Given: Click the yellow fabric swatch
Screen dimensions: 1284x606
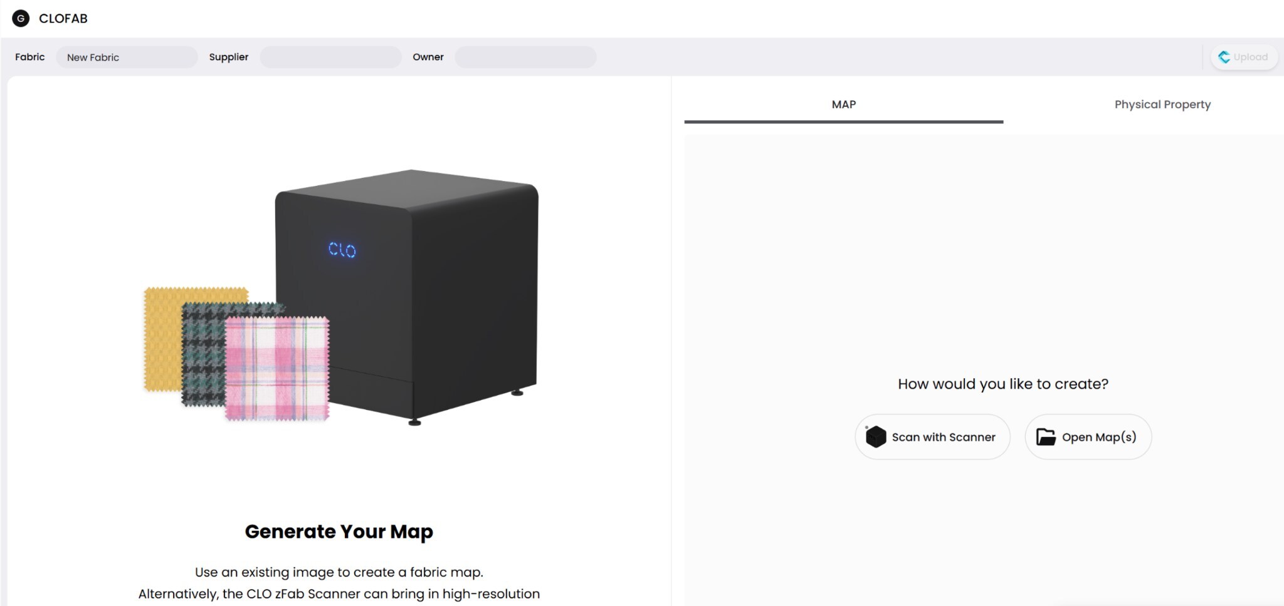Looking at the screenshot, I should 164,338.
